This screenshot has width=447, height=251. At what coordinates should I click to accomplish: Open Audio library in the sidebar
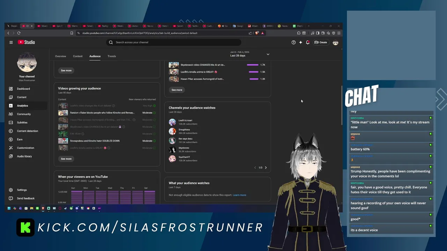(27, 156)
